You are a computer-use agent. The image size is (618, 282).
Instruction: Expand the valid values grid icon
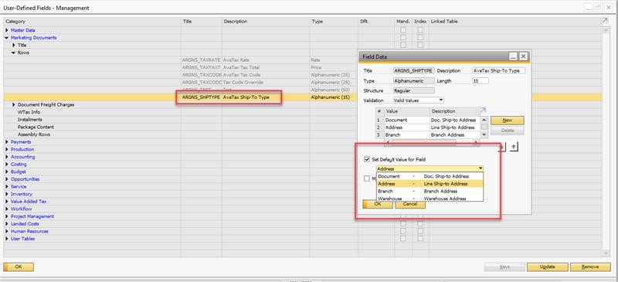(x=484, y=110)
